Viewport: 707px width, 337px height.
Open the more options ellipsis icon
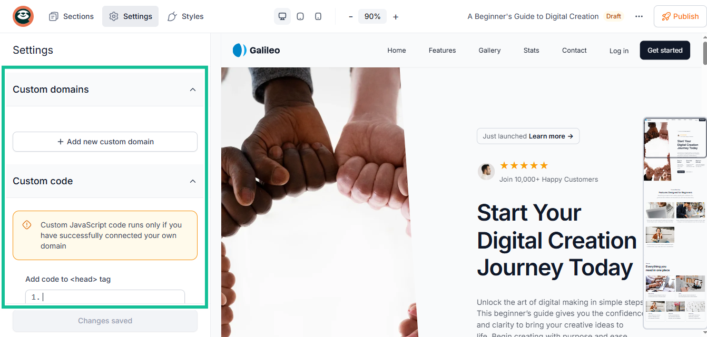point(639,16)
